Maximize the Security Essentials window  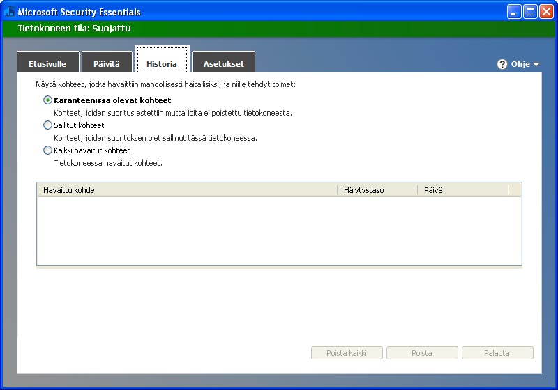point(530,12)
